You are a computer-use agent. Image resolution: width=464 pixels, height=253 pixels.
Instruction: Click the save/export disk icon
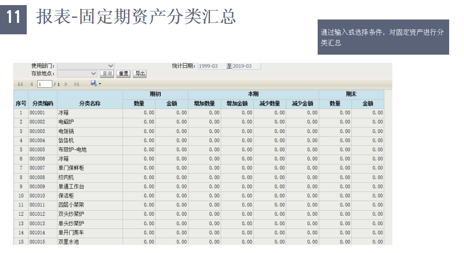tap(93, 83)
